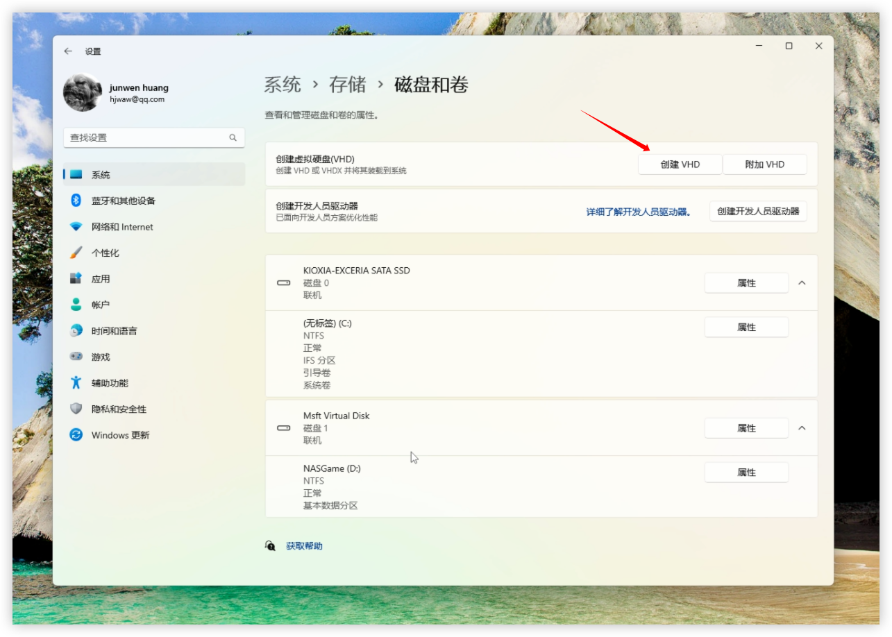Open 辅助功能 accessibility settings
Viewport: 892px width, 637px height.
click(110, 383)
